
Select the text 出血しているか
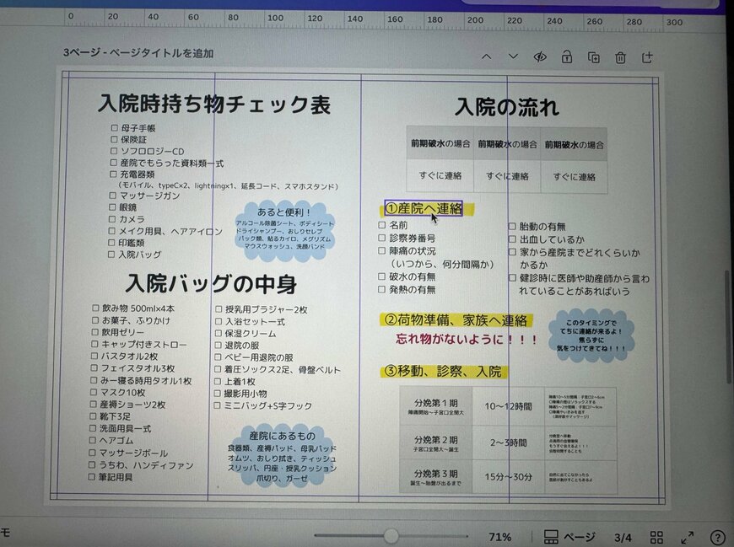click(552, 239)
